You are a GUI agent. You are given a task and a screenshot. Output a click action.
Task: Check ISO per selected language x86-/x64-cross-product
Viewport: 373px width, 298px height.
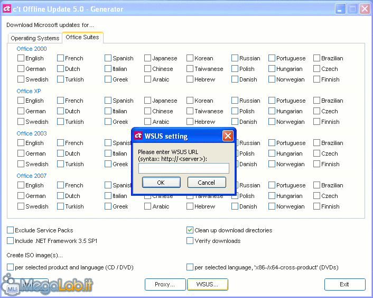tap(190, 267)
